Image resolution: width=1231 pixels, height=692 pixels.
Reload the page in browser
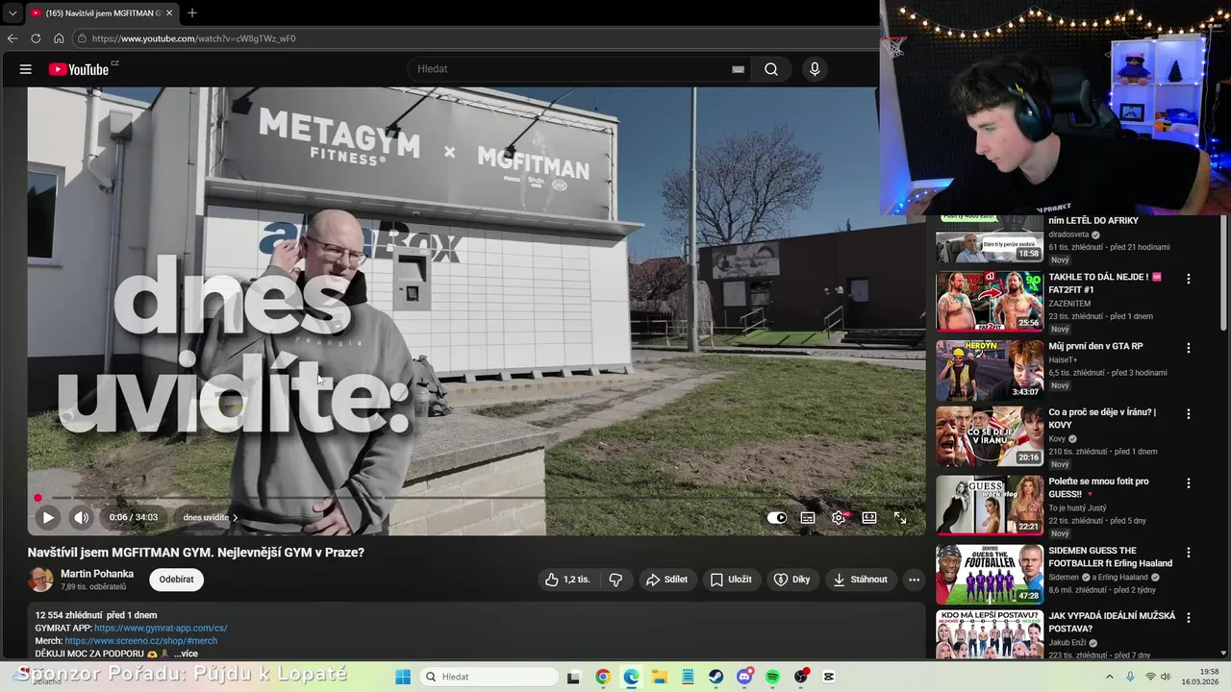tap(36, 38)
